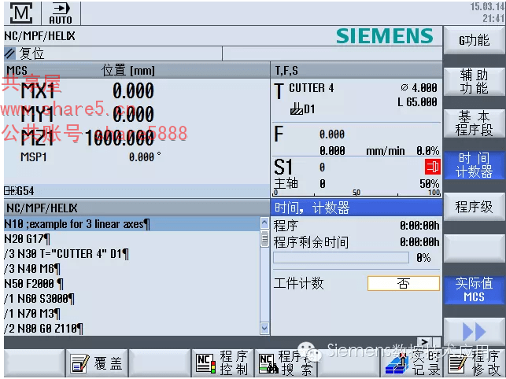
Task: Open 实时记录 real-time recording softkey
Action: [x=411, y=362]
